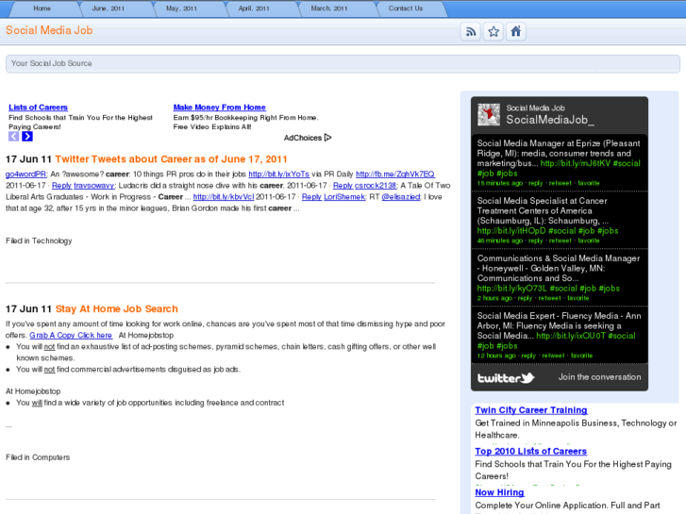Click the csrock2138 user link

(376, 186)
